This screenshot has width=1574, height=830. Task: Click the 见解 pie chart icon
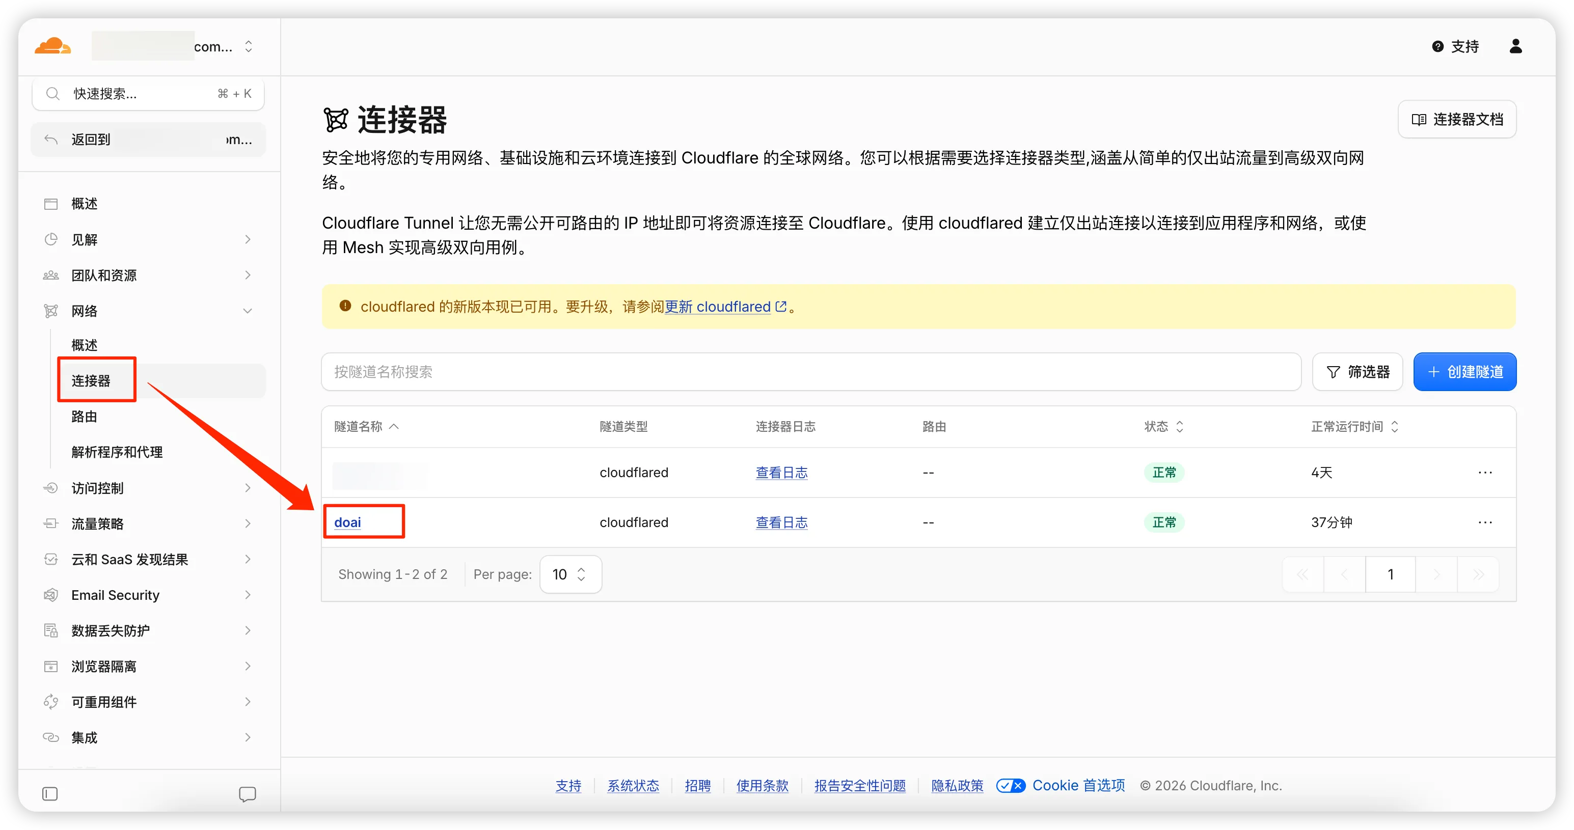coord(51,239)
